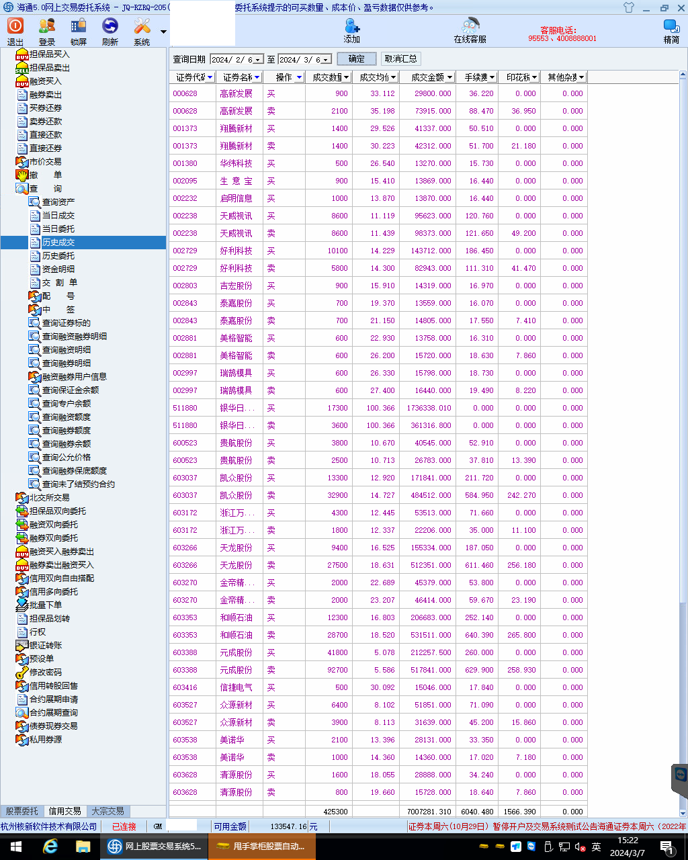Open 证券代码 column filter arrow
The image size is (688, 860).
[x=210, y=77]
